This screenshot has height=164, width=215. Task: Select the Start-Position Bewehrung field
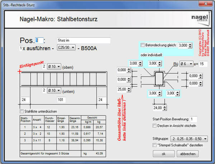pyautogui.click(x=193, y=119)
